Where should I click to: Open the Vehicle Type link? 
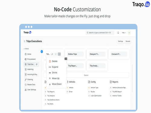(95, 88)
